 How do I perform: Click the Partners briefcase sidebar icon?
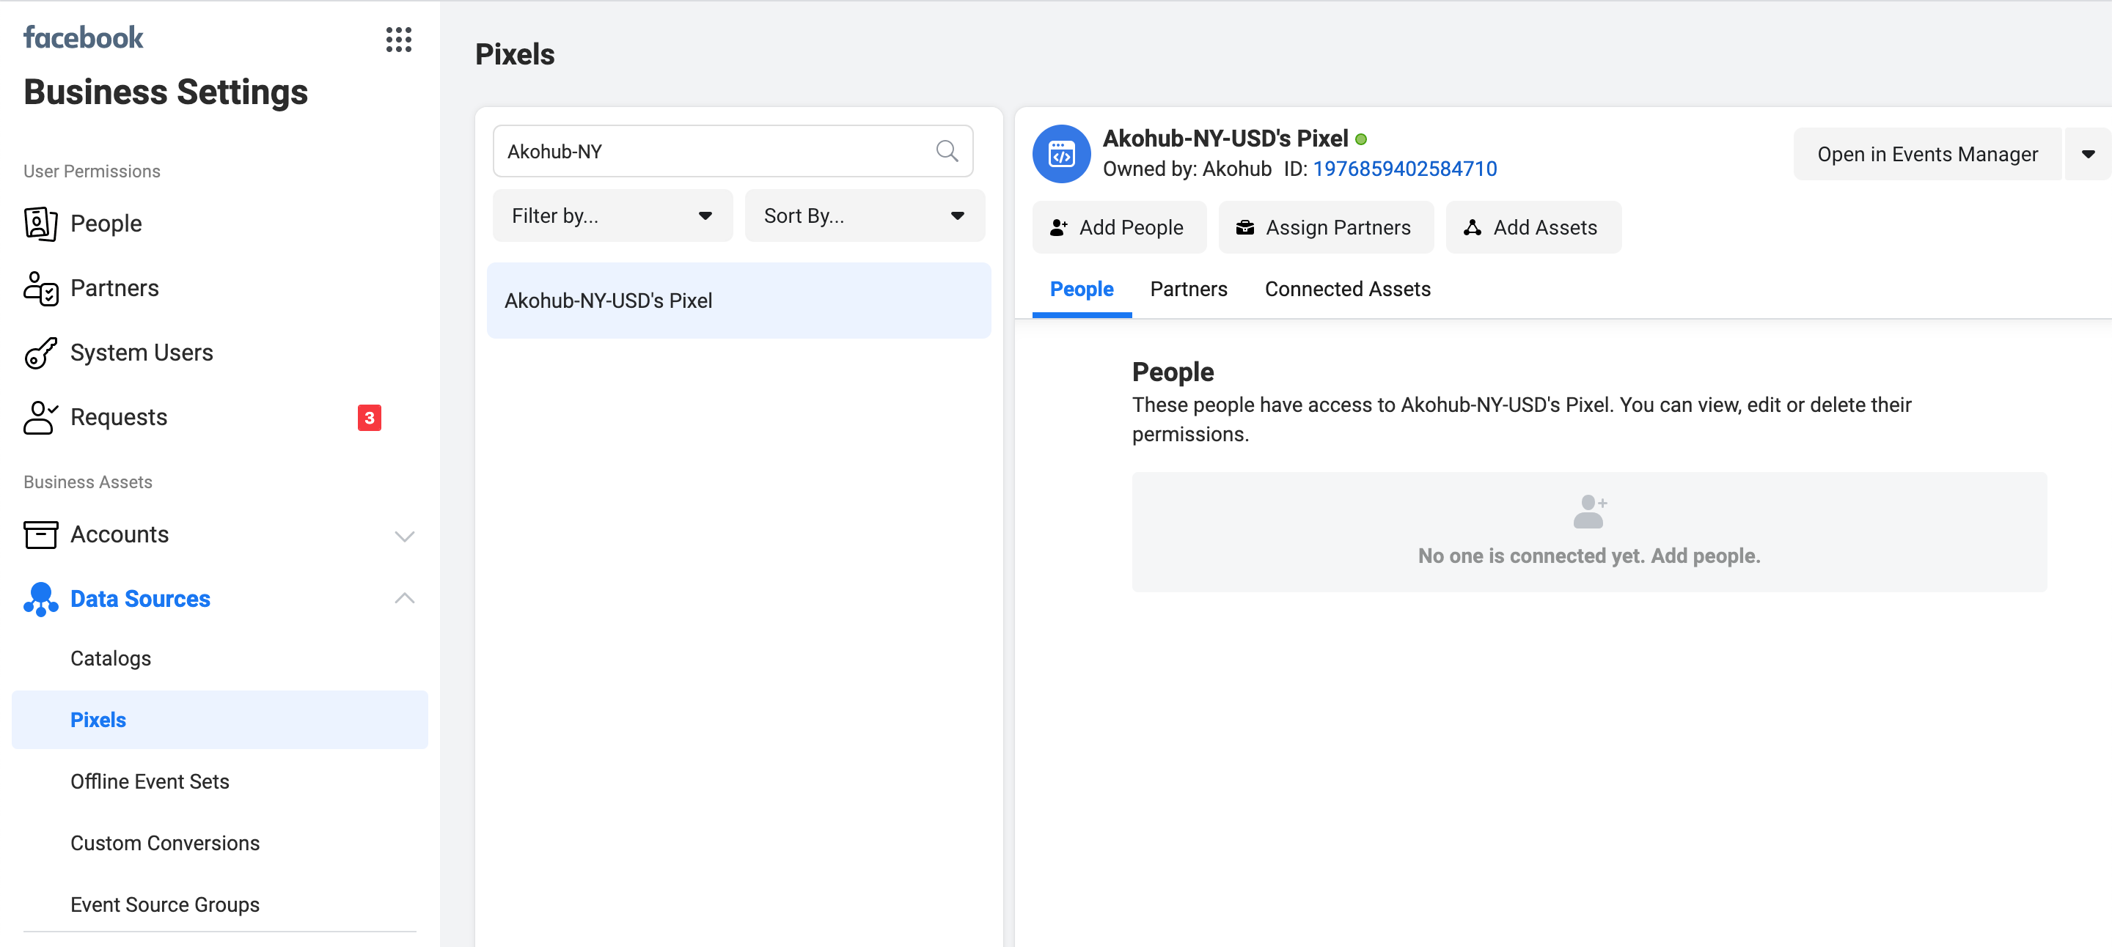(40, 288)
